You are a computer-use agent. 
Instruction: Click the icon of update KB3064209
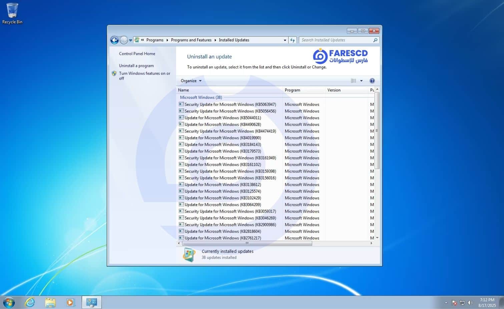tap(181, 204)
